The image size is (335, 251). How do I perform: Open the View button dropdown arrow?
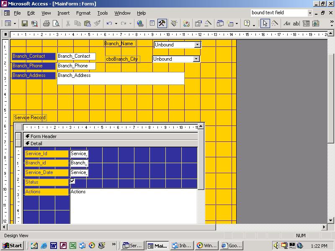point(15,23)
